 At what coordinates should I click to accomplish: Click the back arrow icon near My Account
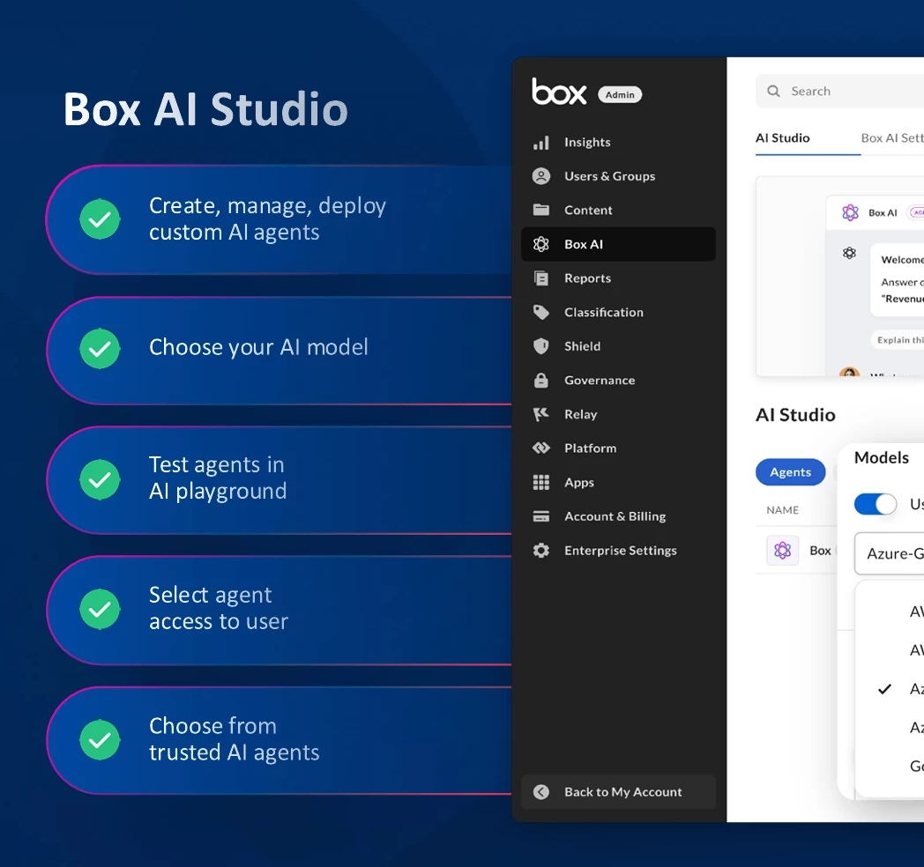point(541,792)
